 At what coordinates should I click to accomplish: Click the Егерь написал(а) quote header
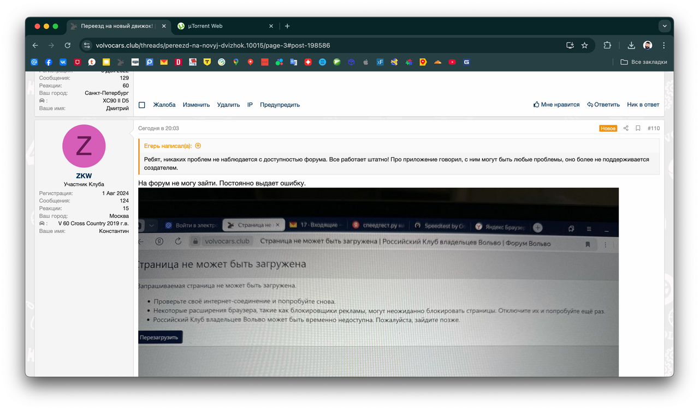click(168, 146)
